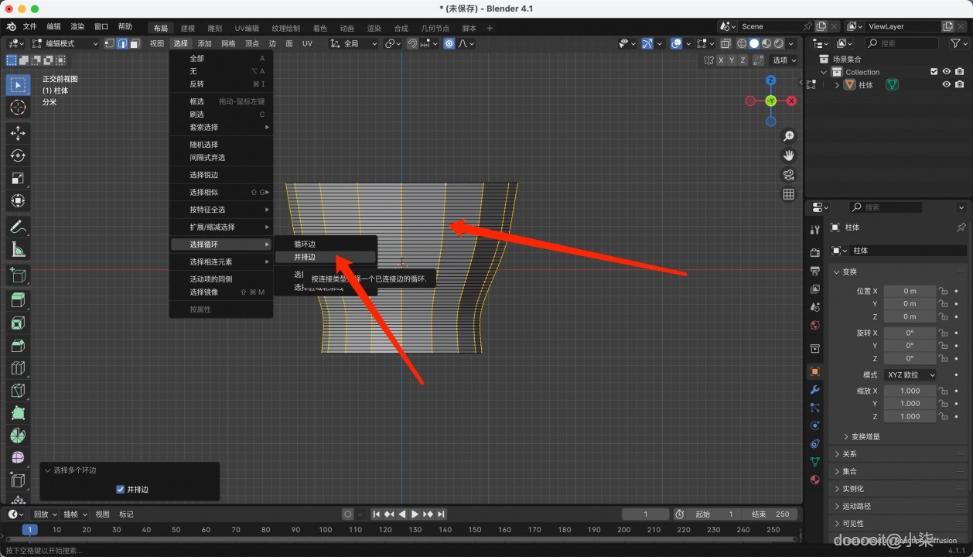Click the pan hand viewport icon
This screenshot has width=973, height=557.
pos(788,155)
